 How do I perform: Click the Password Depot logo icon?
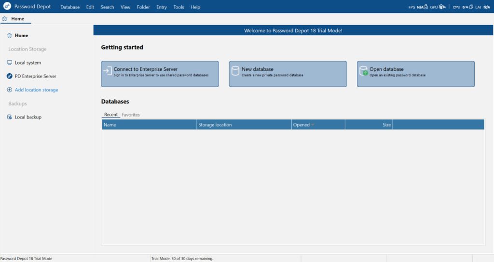(7, 6)
